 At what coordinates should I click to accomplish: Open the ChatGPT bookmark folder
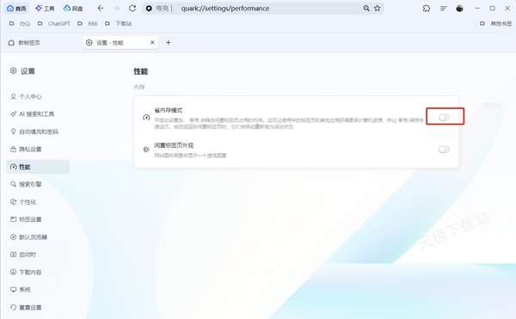click(x=54, y=23)
